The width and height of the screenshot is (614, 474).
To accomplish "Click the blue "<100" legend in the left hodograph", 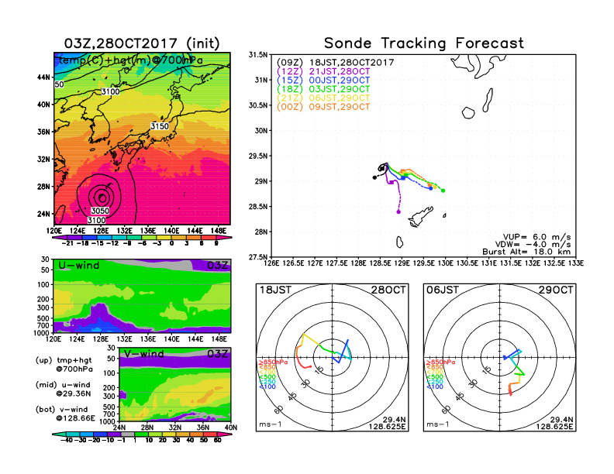I will click(x=267, y=386).
